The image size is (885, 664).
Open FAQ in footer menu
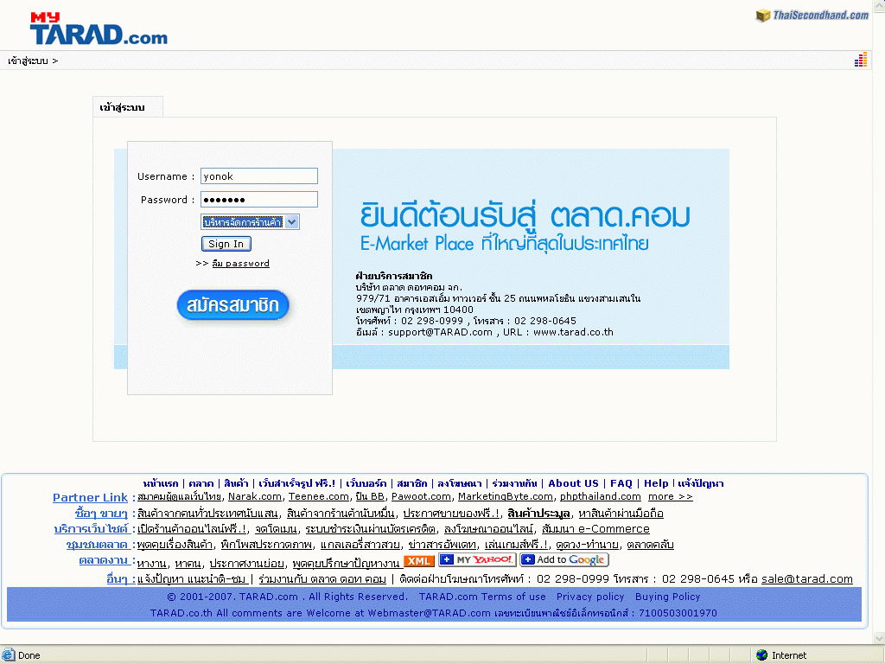[x=621, y=483]
